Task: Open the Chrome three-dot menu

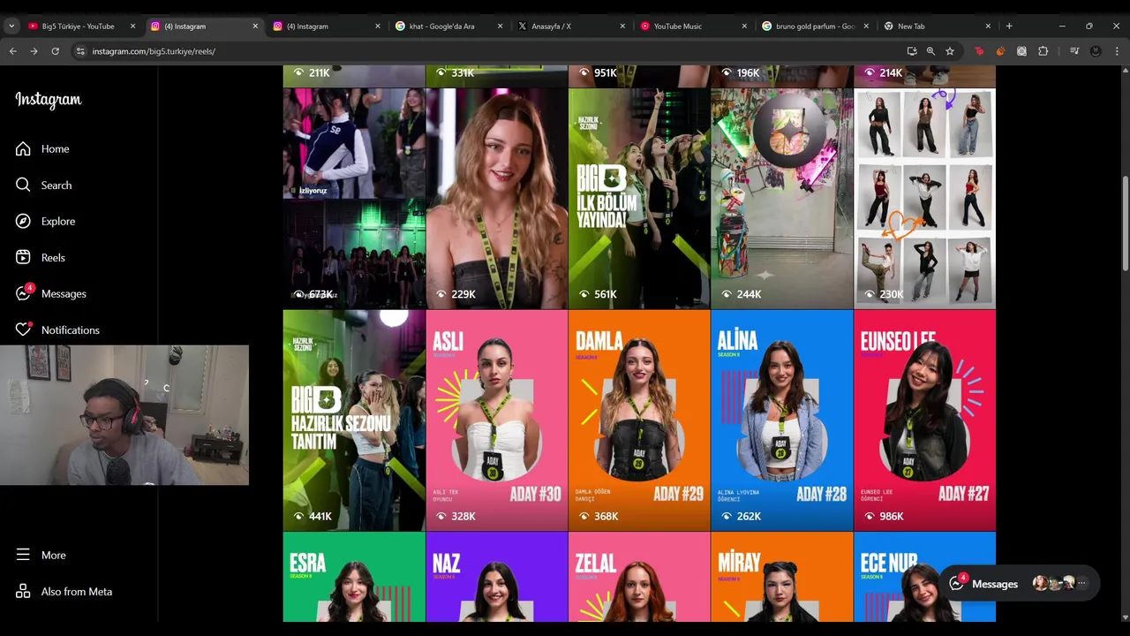Action: (x=1117, y=51)
